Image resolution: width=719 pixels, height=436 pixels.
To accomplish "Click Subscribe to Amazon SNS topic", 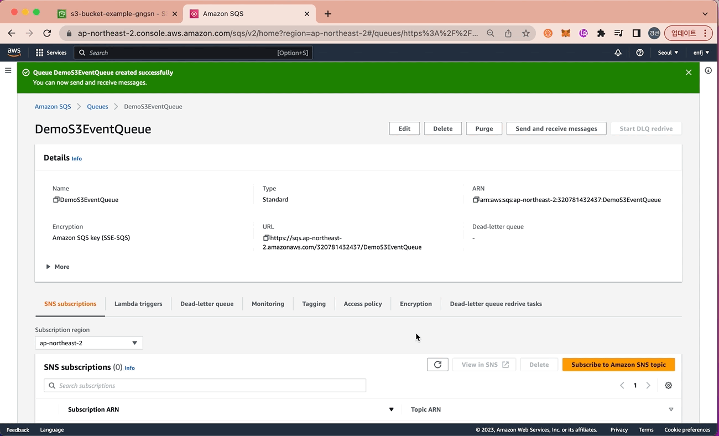I will coord(618,365).
